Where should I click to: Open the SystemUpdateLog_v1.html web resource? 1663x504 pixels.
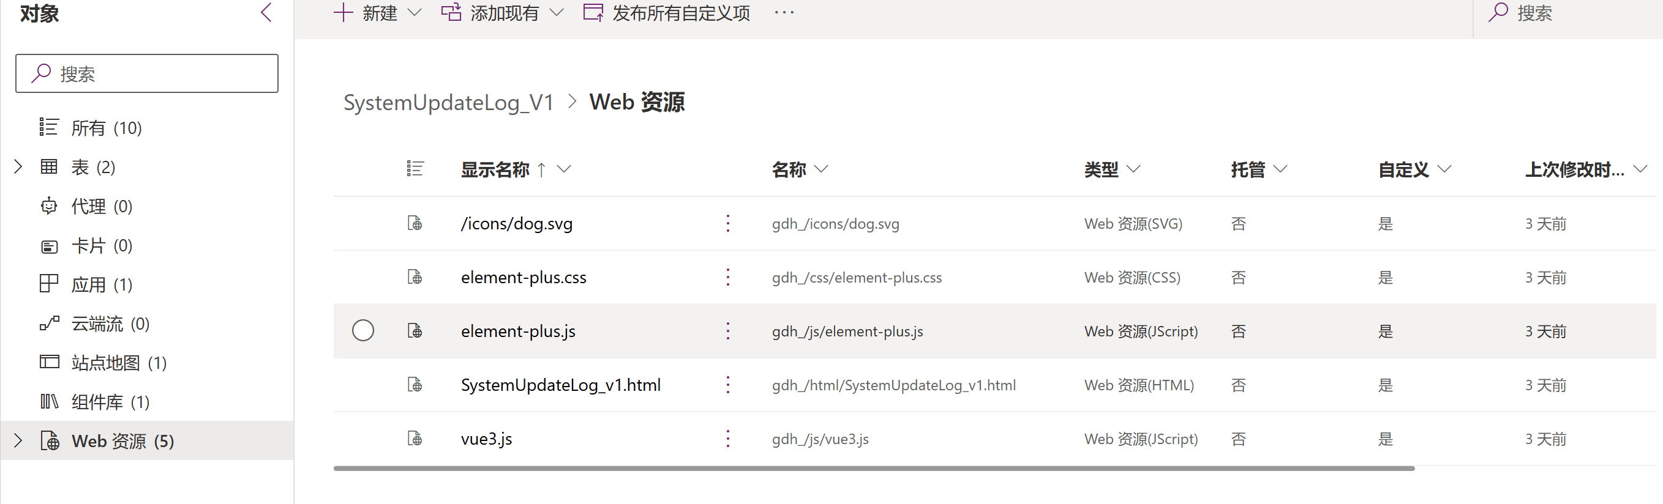(560, 385)
